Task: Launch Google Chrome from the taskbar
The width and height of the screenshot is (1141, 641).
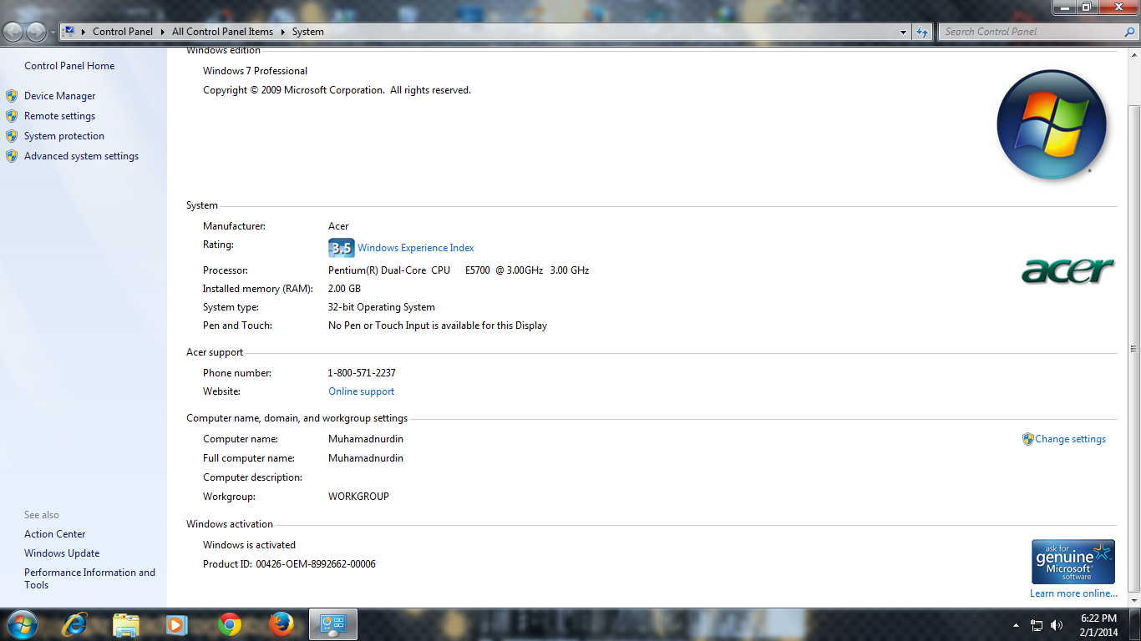Action: tap(230, 624)
